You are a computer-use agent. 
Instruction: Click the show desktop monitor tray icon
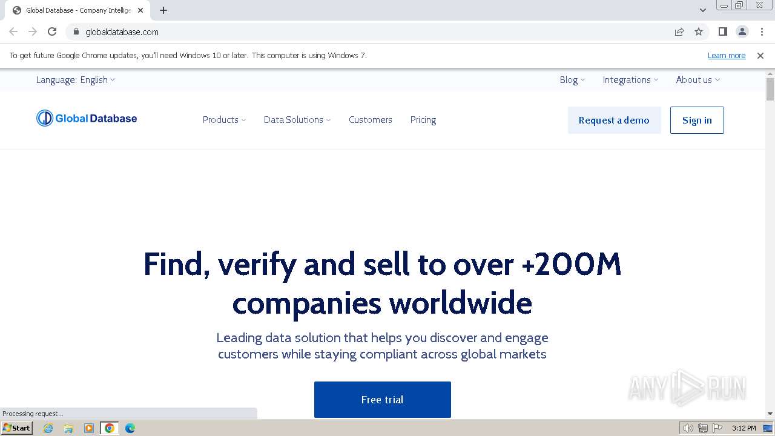pyautogui.click(x=768, y=428)
